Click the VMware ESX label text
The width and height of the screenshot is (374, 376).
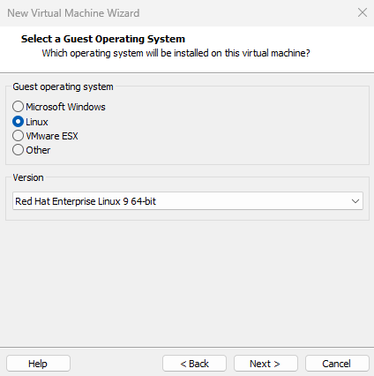pyautogui.click(x=52, y=136)
